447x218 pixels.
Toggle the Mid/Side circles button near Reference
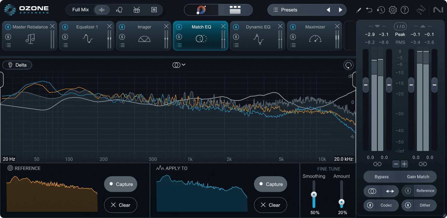(x=372, y=191)
